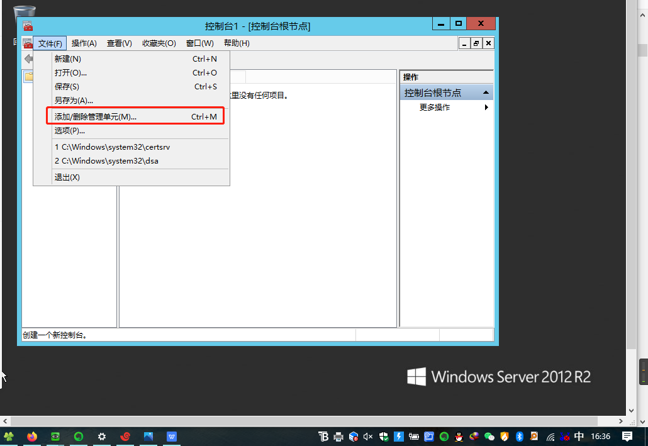Choose 打开(O)... from the File menu

click(135, 73)
